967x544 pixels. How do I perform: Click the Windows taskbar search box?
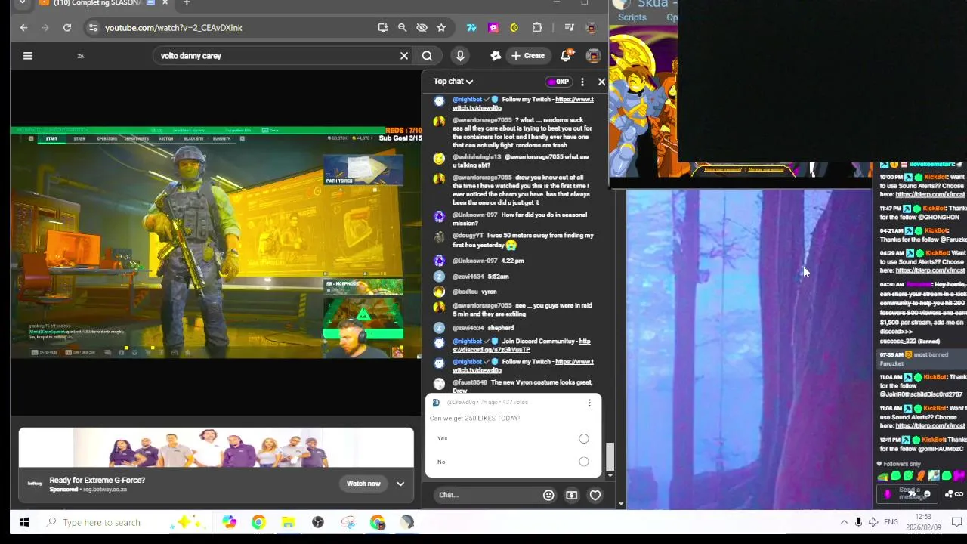pos(125,522)
